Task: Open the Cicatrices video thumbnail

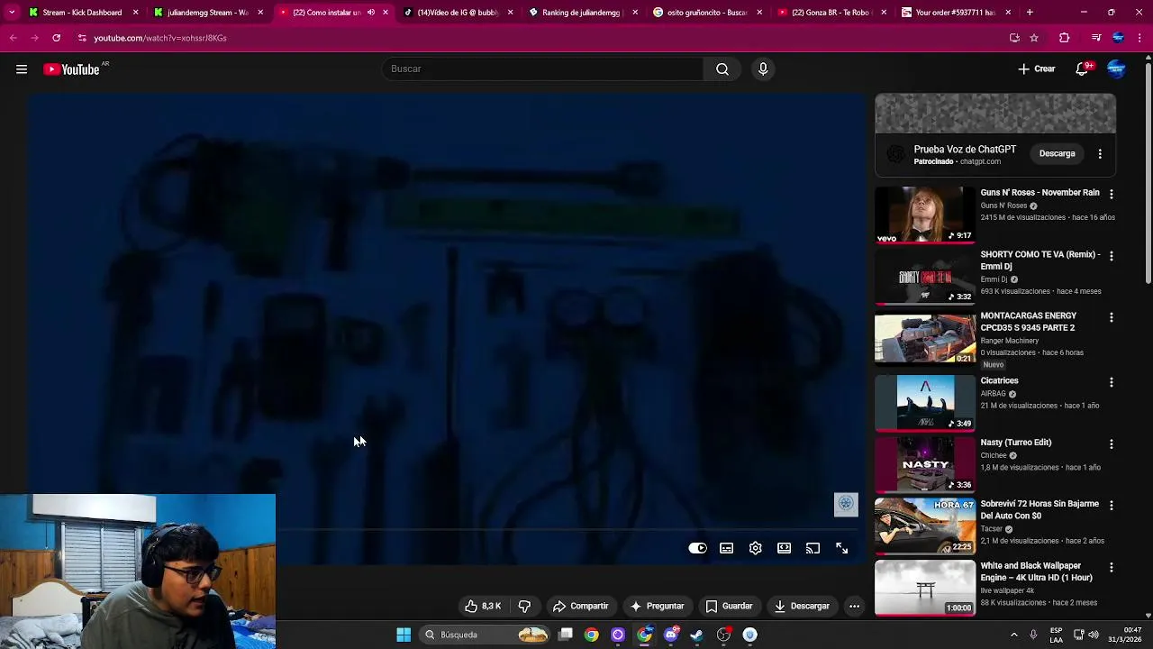Action: tap(925, 402)
